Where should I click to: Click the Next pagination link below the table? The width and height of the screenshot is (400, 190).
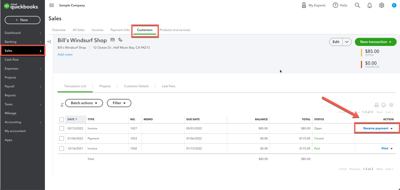click(x=380, y=169)
